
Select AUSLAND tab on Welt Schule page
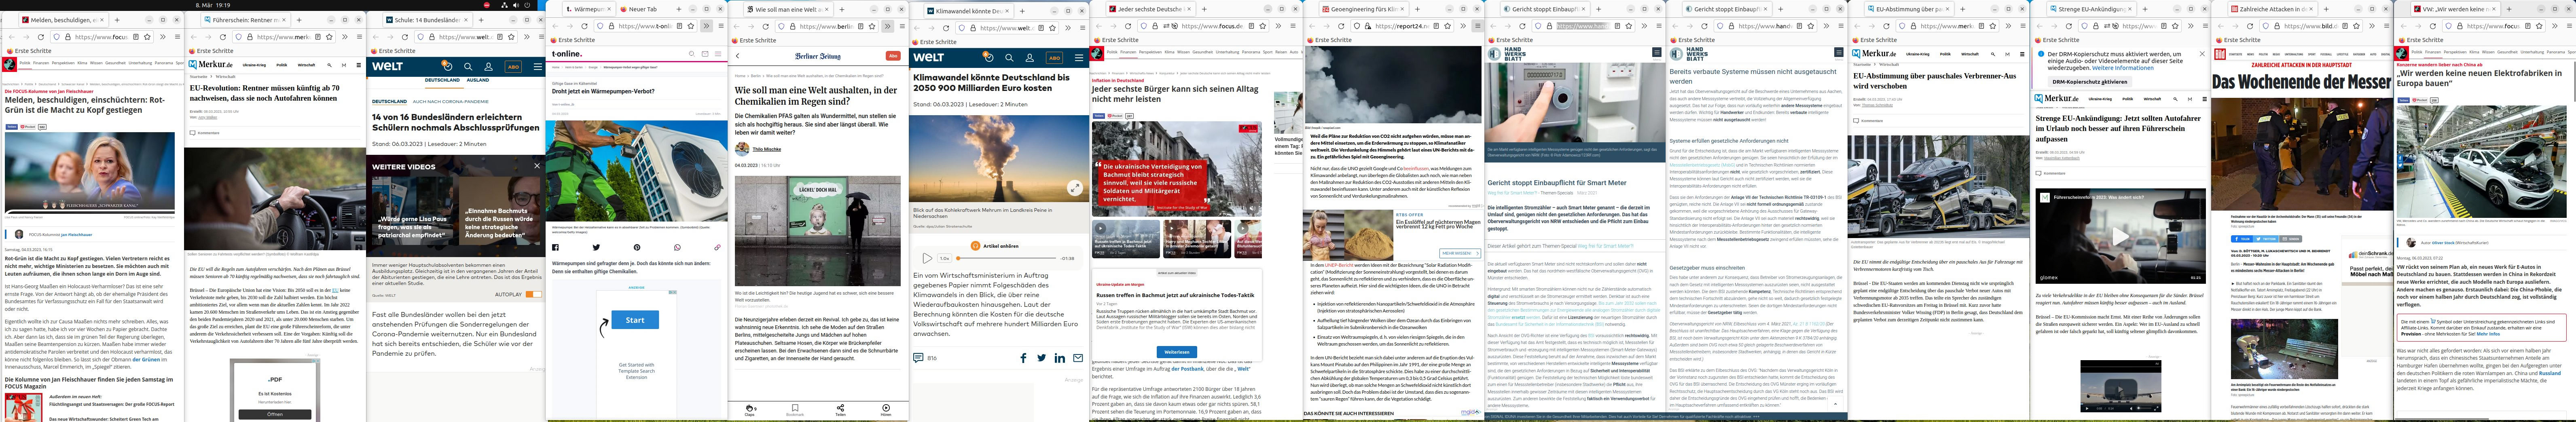(478, 80)
